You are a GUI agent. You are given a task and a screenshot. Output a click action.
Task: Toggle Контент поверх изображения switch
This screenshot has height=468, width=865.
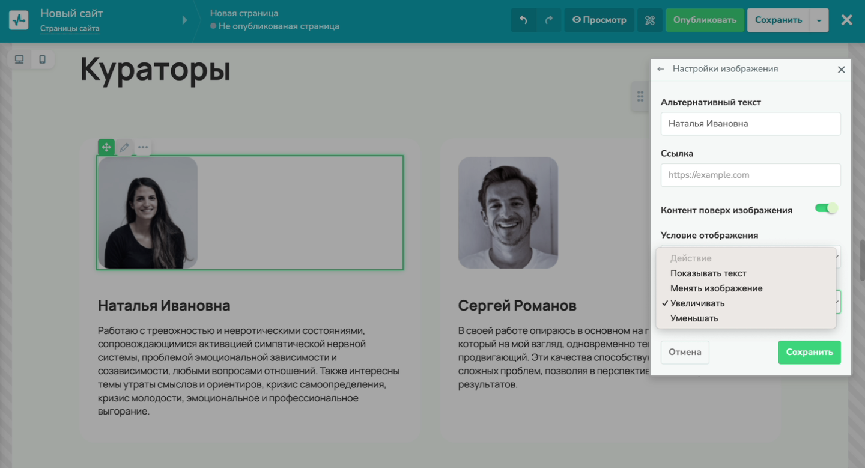826,208
